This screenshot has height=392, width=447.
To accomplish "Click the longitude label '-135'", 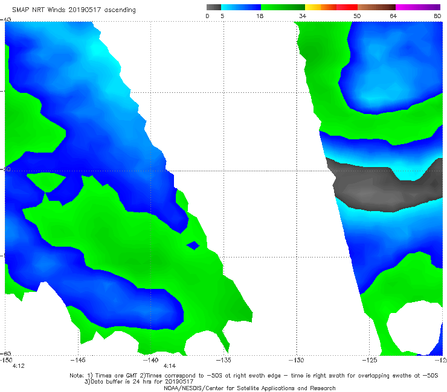I will point(224,360).
